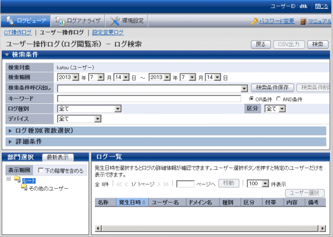The height and width of the screenshot is (237, 333).
Task: Sort by 区分 column header
Action: tap(251, 202)
